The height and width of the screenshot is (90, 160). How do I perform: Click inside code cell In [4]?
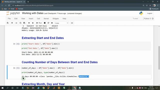86,46
